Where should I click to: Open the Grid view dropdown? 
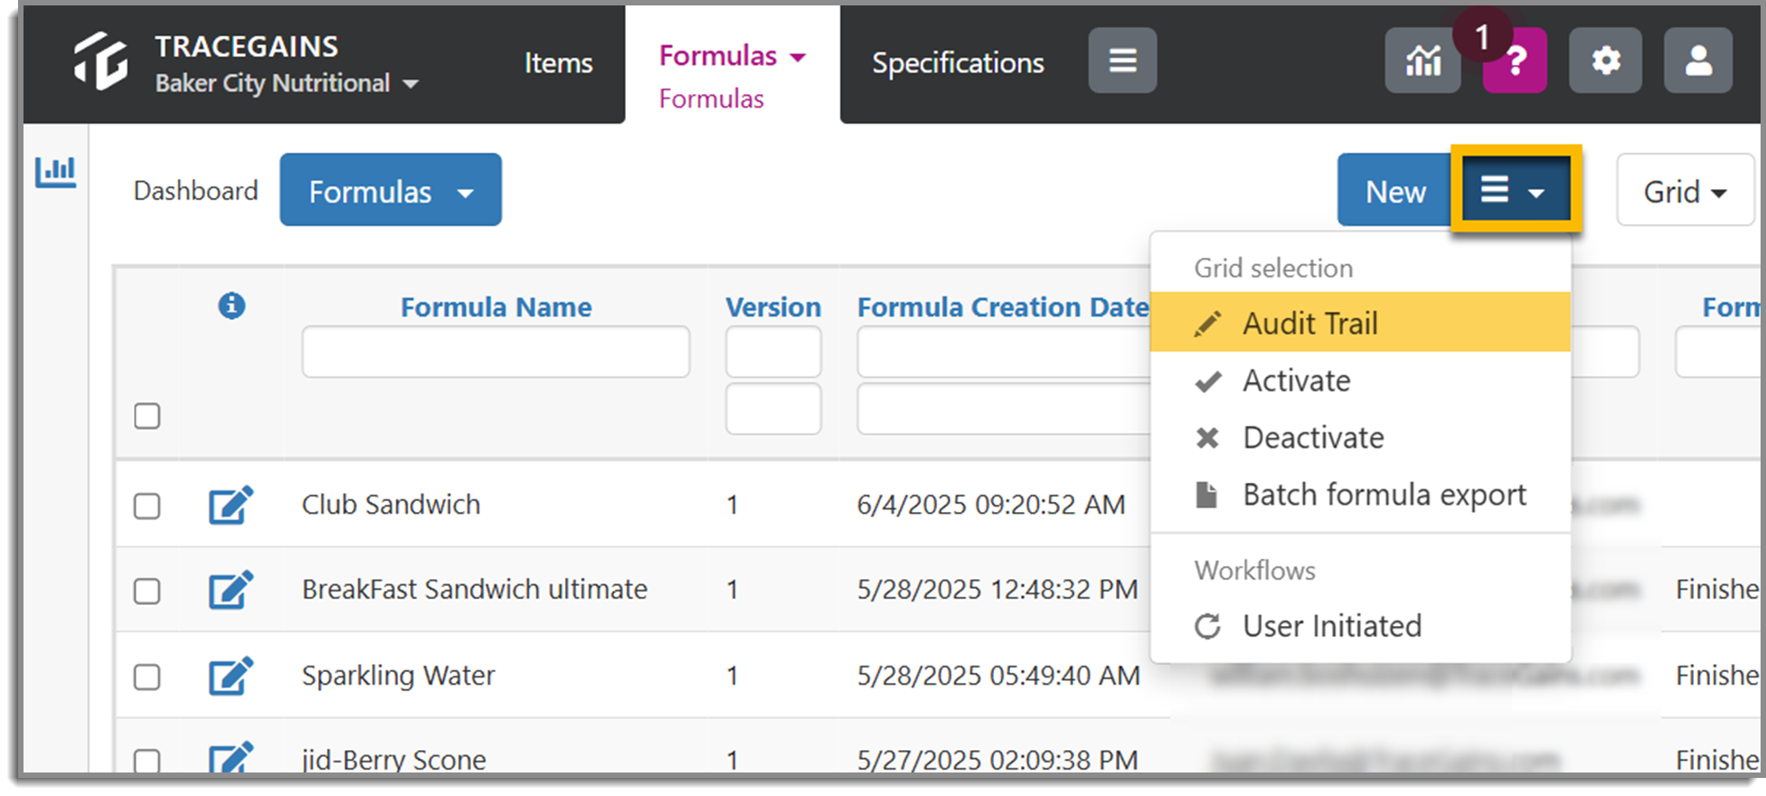coord(1685,191)
